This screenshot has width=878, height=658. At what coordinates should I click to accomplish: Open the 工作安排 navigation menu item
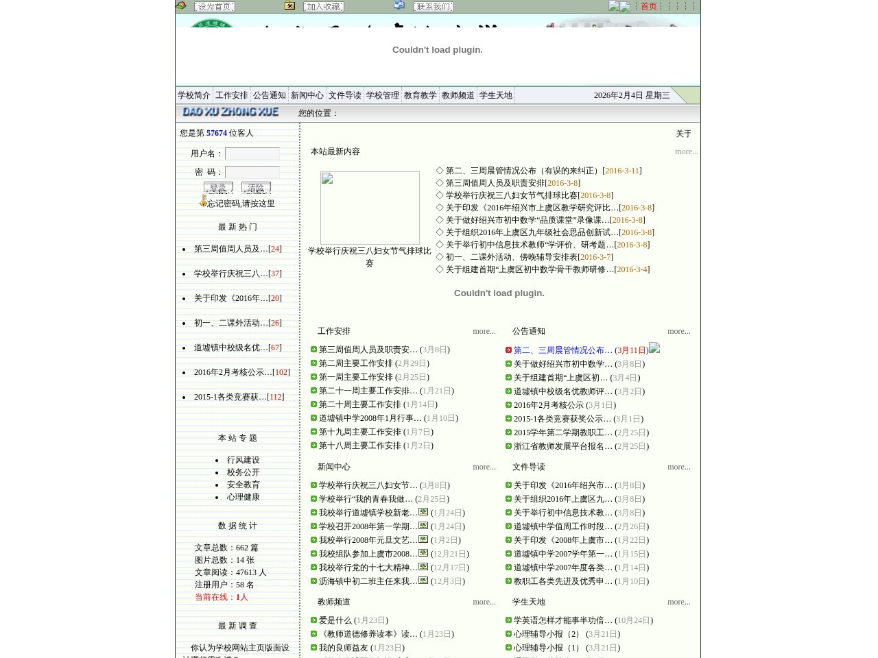pyautogui.click(x=232, y=95)
